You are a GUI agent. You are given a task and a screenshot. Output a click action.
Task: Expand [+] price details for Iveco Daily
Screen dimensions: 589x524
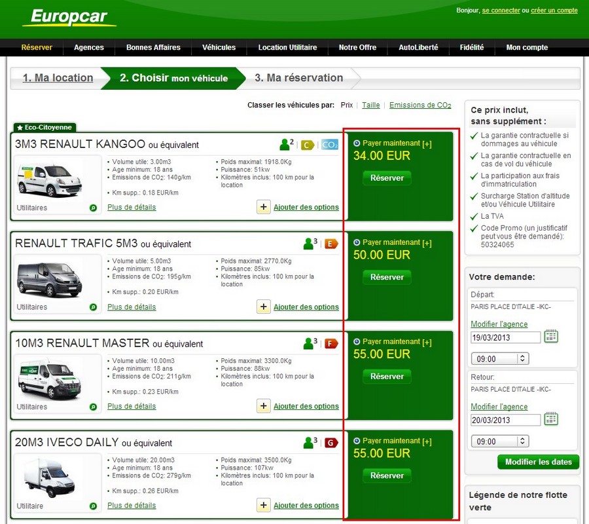point(427,441)
